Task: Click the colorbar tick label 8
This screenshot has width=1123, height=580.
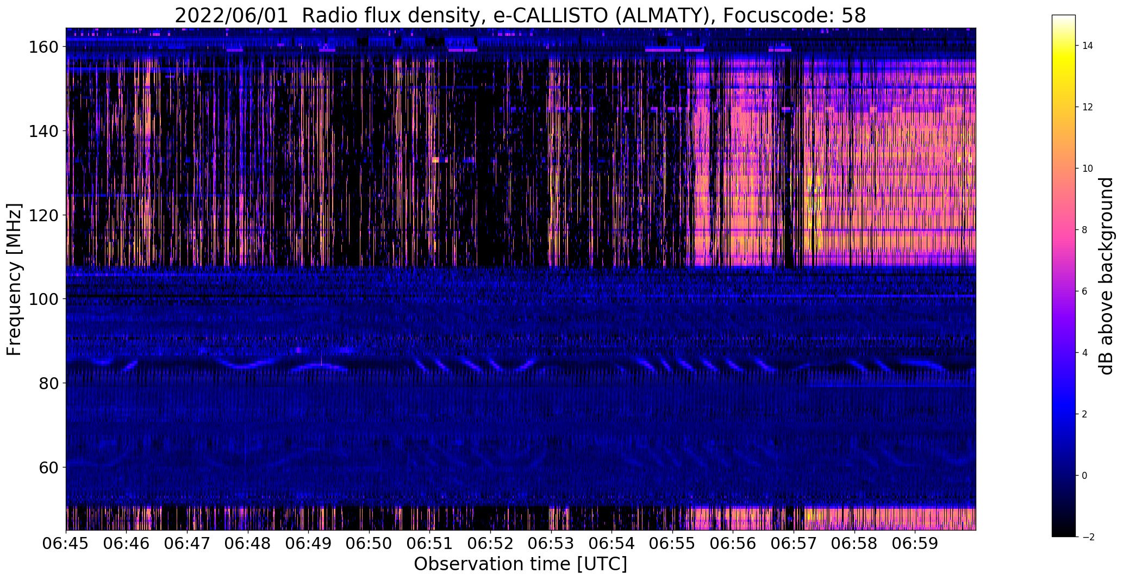Action: click(1085, 230)
